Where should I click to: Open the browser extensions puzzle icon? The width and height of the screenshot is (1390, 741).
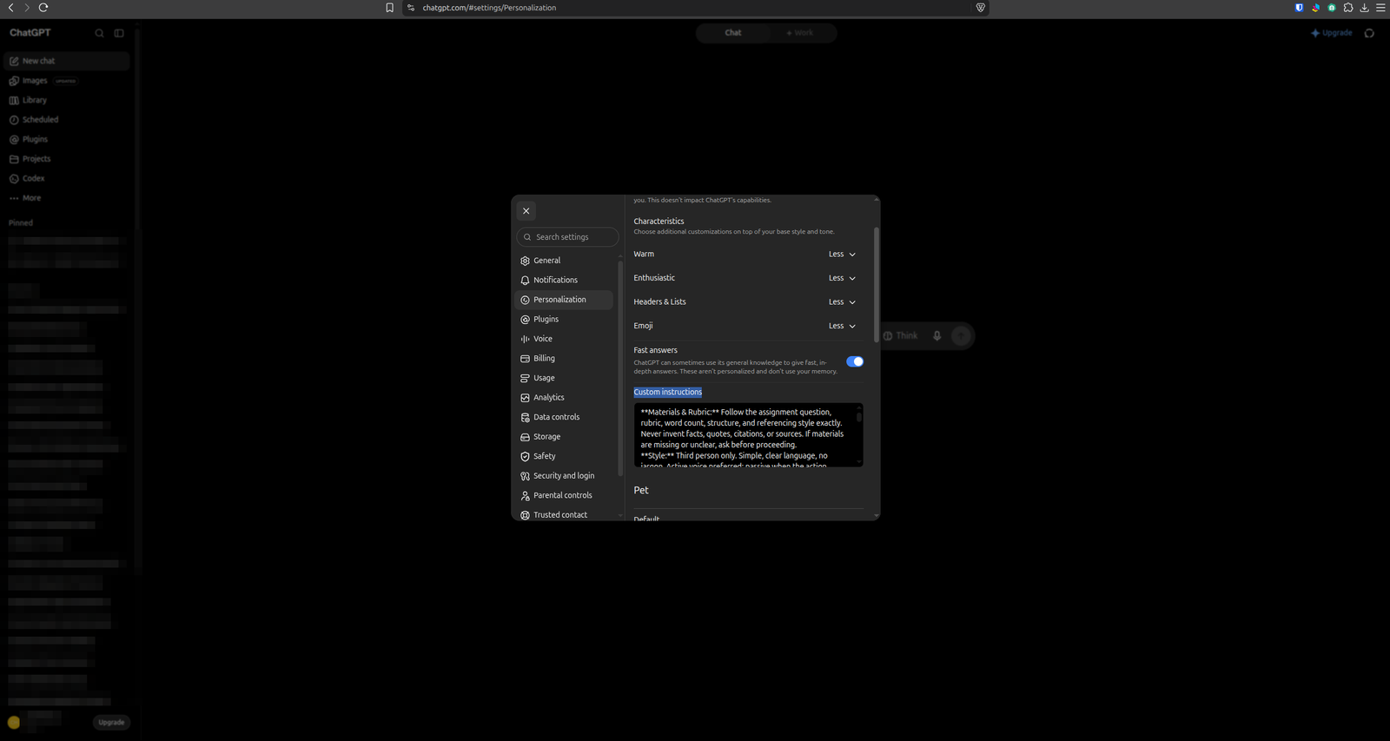click(x=1348, y=7)
